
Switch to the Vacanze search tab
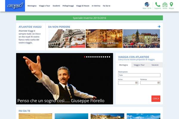click(x=155, y=65)
